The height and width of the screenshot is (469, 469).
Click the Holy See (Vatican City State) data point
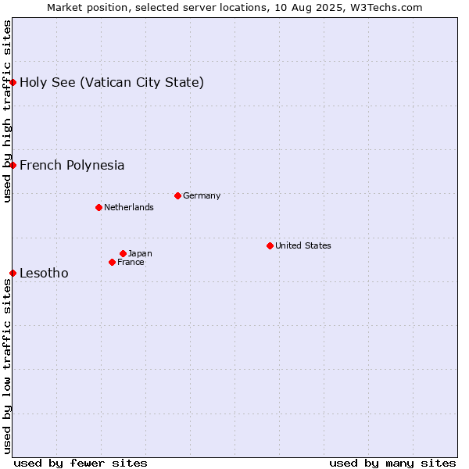13,82
